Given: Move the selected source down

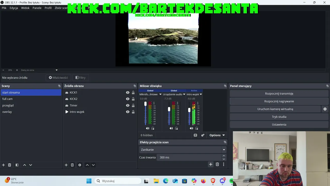Looking at the screenshot, I should pyautogui.click(x=93, y=165).
